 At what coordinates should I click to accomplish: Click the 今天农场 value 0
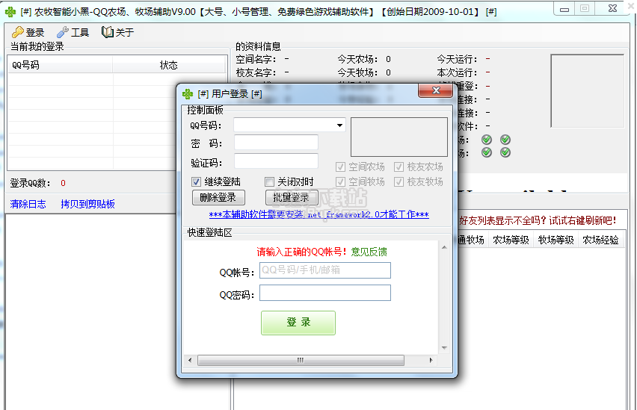[388, 59]
